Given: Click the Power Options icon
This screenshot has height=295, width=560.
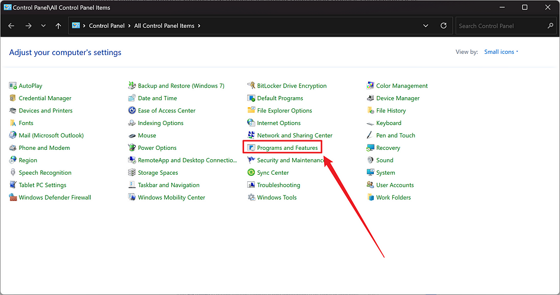Looking at the screenshot, I should click(x=132, y=148).
